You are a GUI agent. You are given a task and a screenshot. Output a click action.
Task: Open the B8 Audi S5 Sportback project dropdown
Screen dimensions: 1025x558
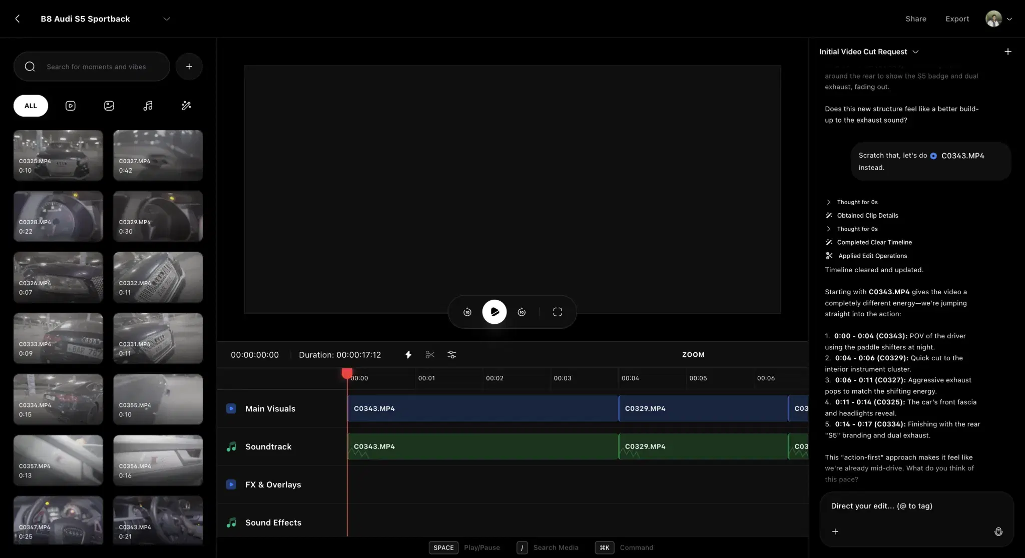click(167, 19)
